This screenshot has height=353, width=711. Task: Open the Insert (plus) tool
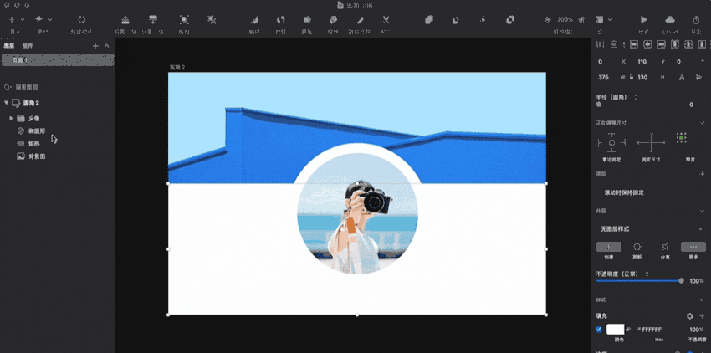point(12,20)
